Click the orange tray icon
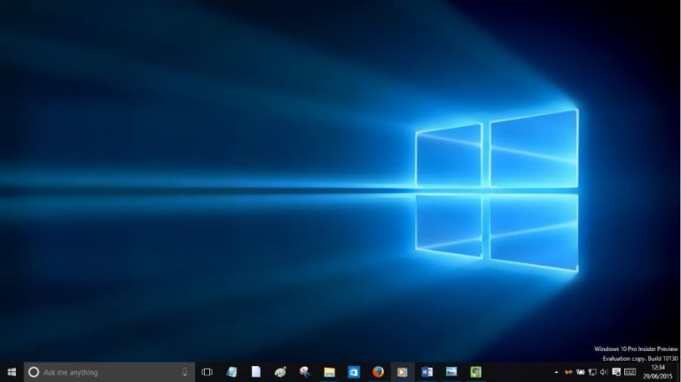Image resolution: width=681 pixels, height=382 pixels. point(568,372)
